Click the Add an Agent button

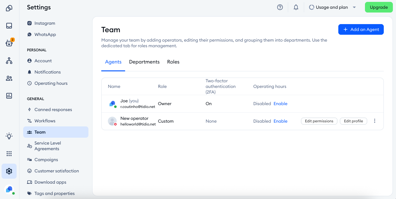[361, 29]
